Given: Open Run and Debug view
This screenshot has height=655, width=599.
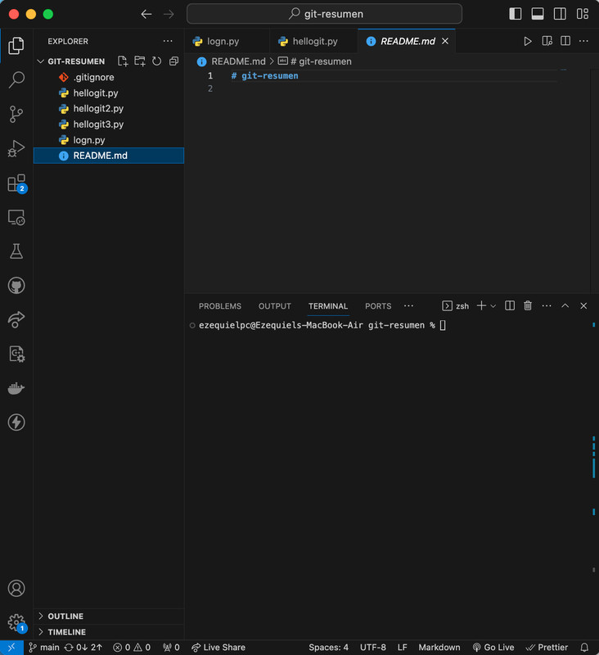Looking at the screenshot, I should [16, 148].
